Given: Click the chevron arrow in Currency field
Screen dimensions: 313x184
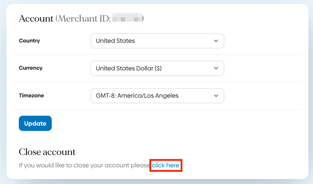Looking at the screenshot, I should click(x=216, y=68).
